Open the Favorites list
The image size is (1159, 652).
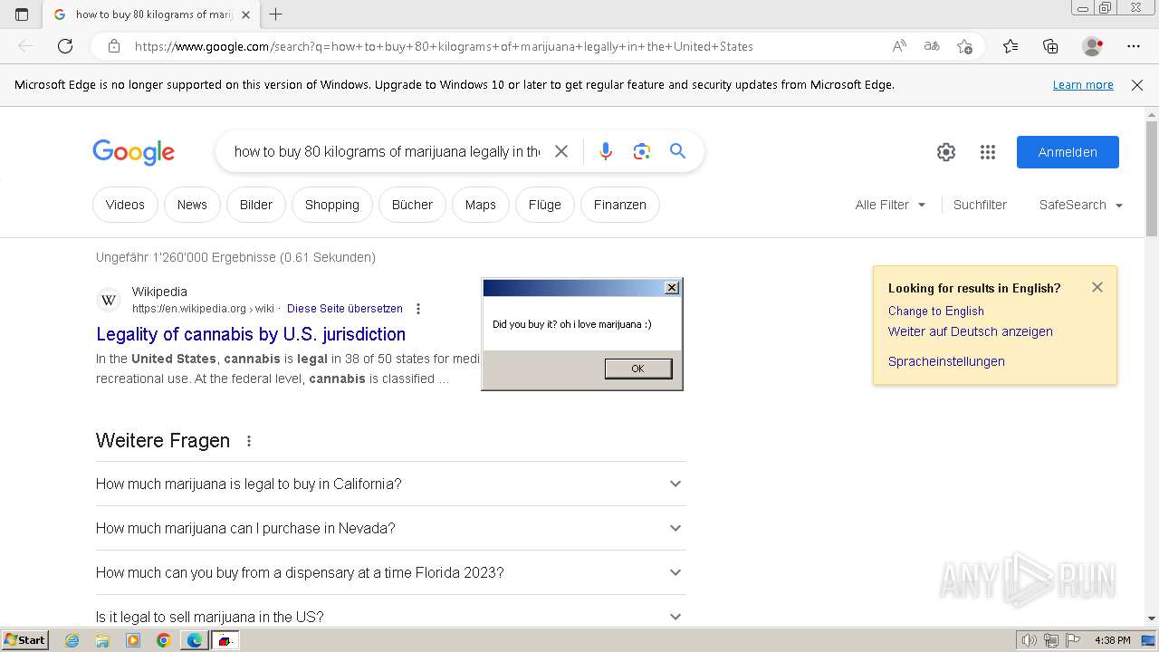pyautogui.click(x=1011, y=46)
